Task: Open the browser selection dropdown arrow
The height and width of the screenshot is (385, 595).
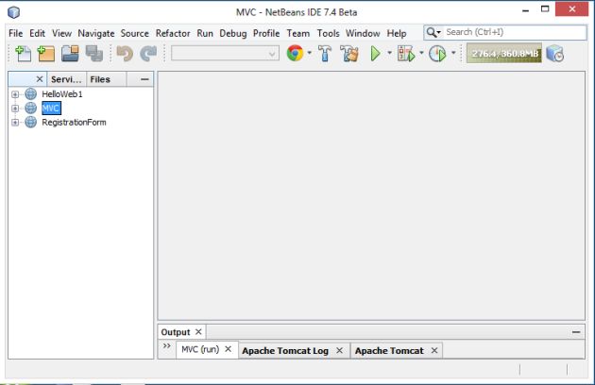Action: pos(310,53)
